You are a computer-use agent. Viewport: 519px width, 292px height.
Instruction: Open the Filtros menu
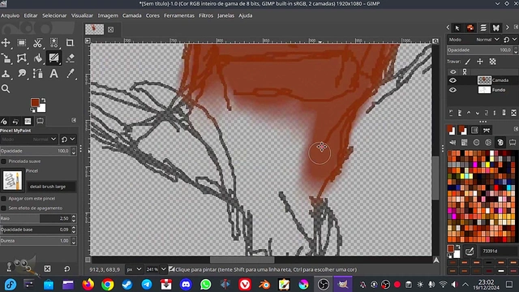[x=206, y=15]
